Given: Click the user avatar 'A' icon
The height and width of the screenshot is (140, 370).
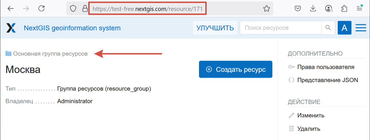Looking at the screenshot, I should coord(344,28).
